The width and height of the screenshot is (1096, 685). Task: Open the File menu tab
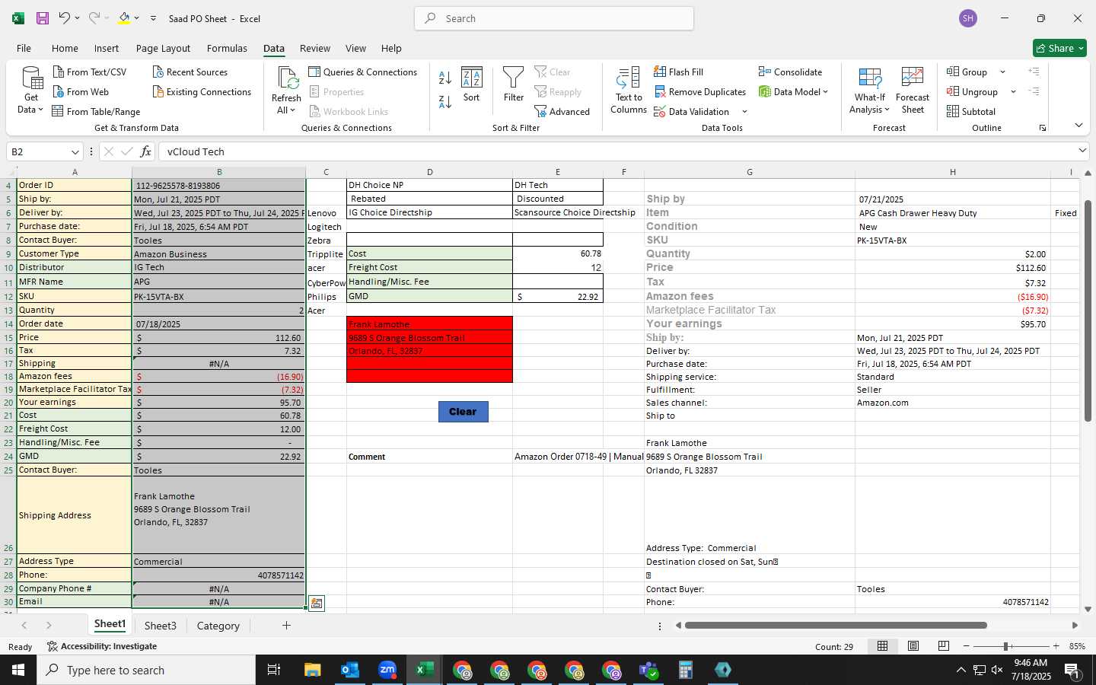click(x=24, y=48)
